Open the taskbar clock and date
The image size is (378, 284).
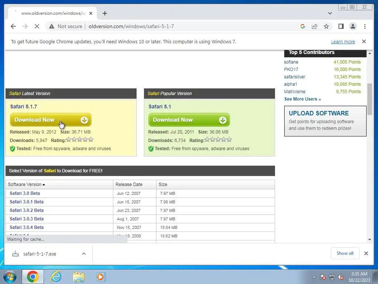tap(359, 277)
